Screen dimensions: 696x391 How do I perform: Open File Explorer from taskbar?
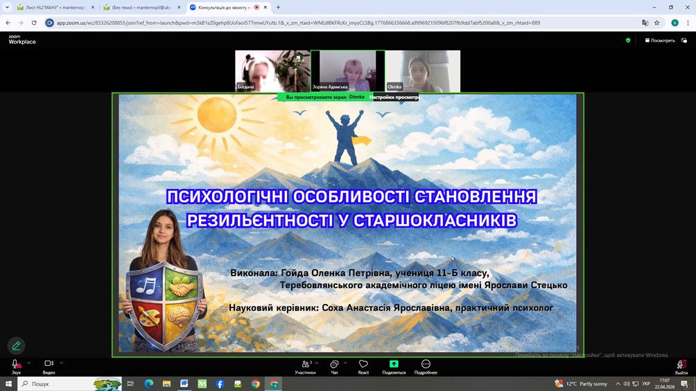click(x=166, y=384)
